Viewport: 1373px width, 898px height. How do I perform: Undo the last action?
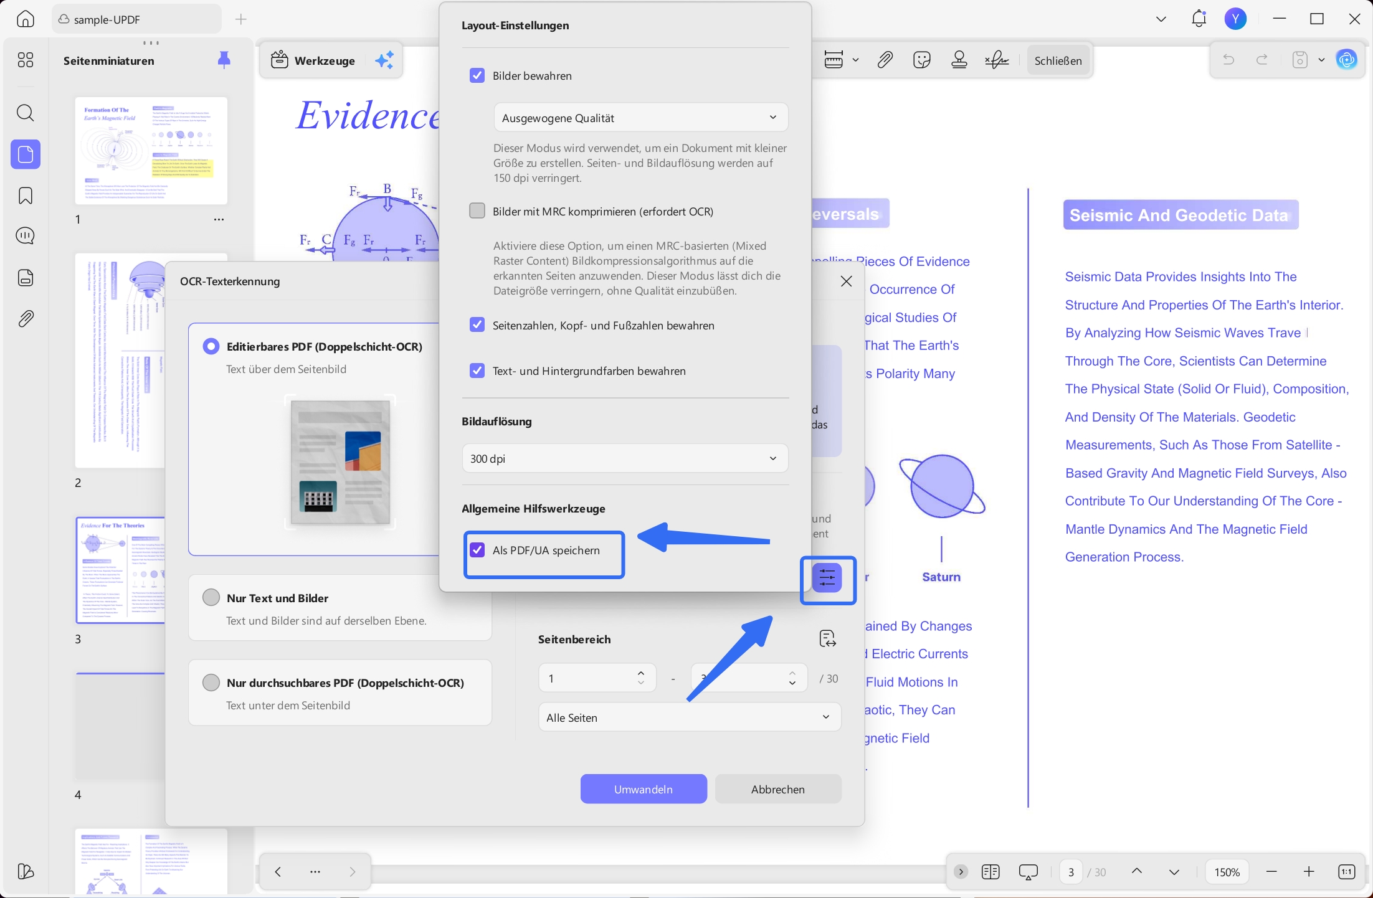pyautogui.click(x=1228, y=60)
